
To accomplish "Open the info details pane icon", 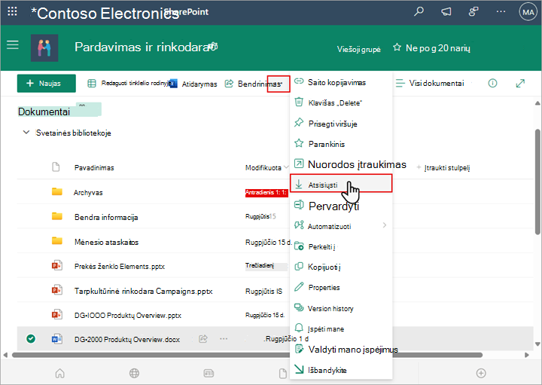I will tap(492, 83).
